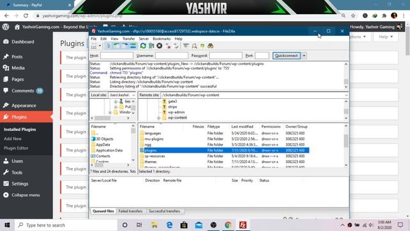
Task: Select Contacts in local file list
Action: click(102, 156)
